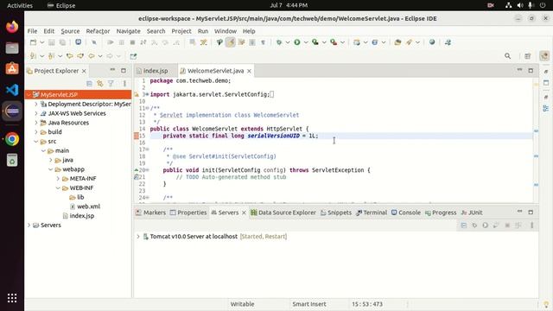The height and width of the screenshot is (311, 553).
Task: Switch to the Markers tab
Action: pyautogui.click(x=150, y=213)
